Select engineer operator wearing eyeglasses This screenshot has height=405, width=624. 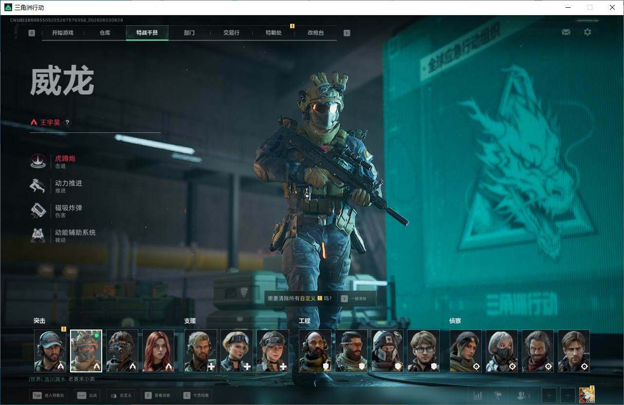click(423, 351)
